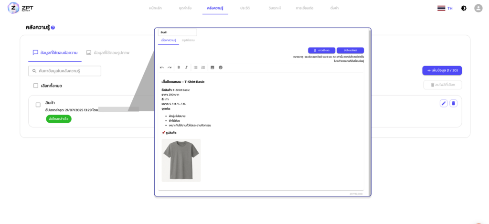Click the redo icon in editor toolbar
Viewport: 489px width, 224px height.
[x=170, y=68]
